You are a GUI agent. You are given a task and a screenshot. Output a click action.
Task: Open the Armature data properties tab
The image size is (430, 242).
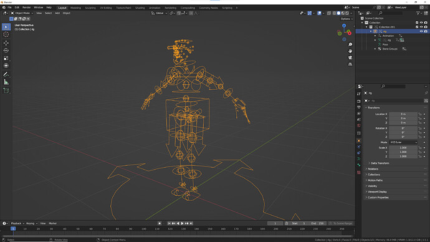click(359, 159)
